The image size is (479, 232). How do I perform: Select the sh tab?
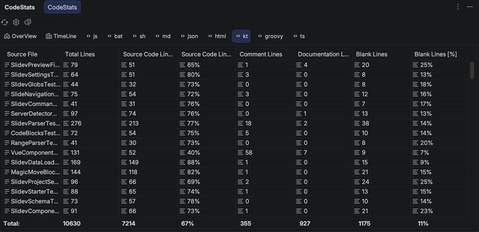[x=139, y=36]
